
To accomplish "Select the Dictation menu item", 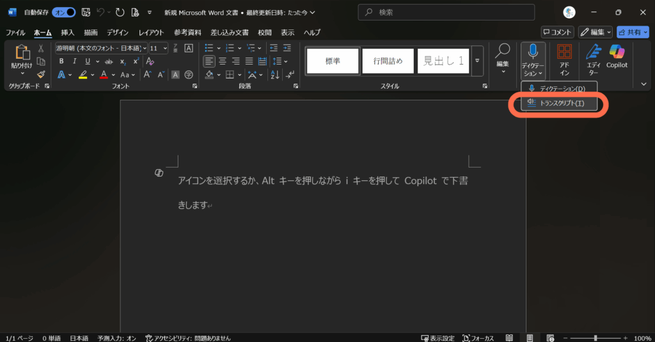I will click(559, 88).
